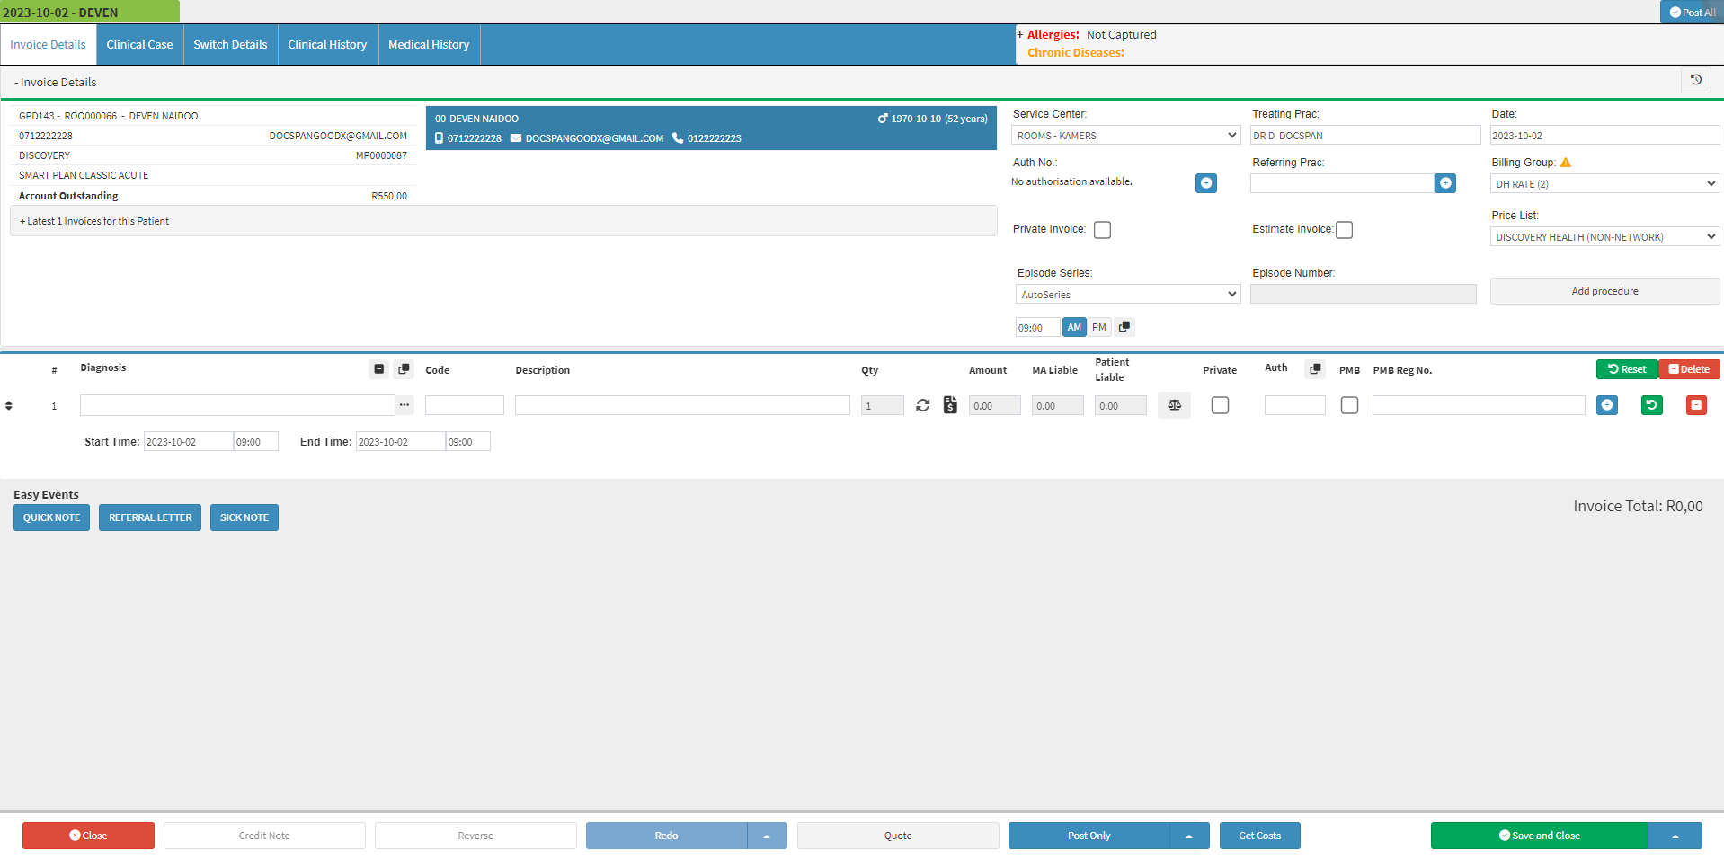
Task: Open the Price List dropdown
Action: [x=1605, y=237]
